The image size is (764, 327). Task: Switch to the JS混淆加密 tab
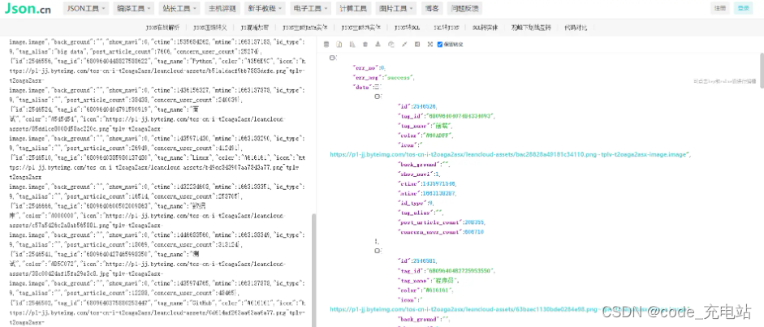tap(254, 28)
